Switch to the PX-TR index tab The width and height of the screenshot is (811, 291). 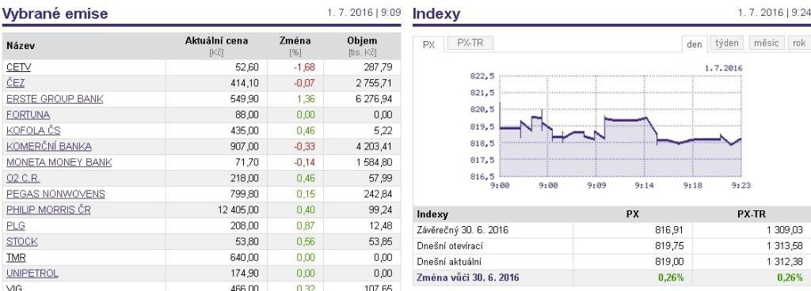point(470,43)
